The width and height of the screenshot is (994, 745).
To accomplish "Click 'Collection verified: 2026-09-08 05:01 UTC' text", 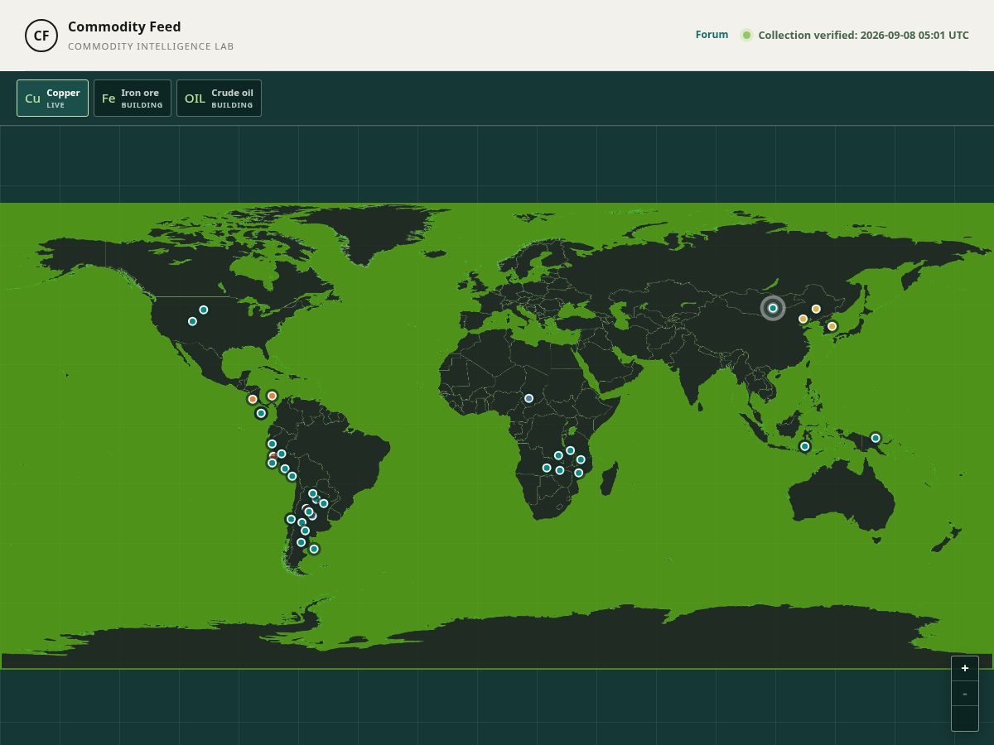I will 863,35.
